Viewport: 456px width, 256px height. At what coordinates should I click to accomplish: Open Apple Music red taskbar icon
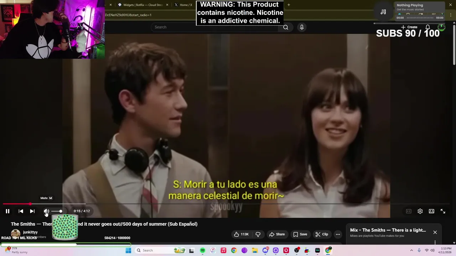223,251
